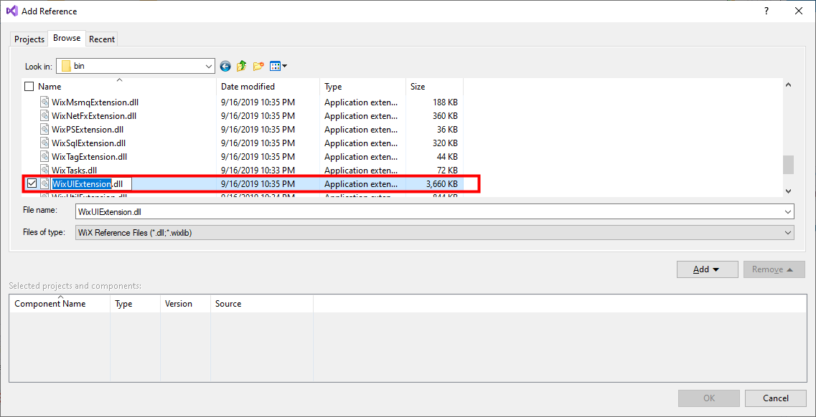This screenshot has width=816, height=417.
Task: Select the Browse tab
Action: tap(67, 39)
